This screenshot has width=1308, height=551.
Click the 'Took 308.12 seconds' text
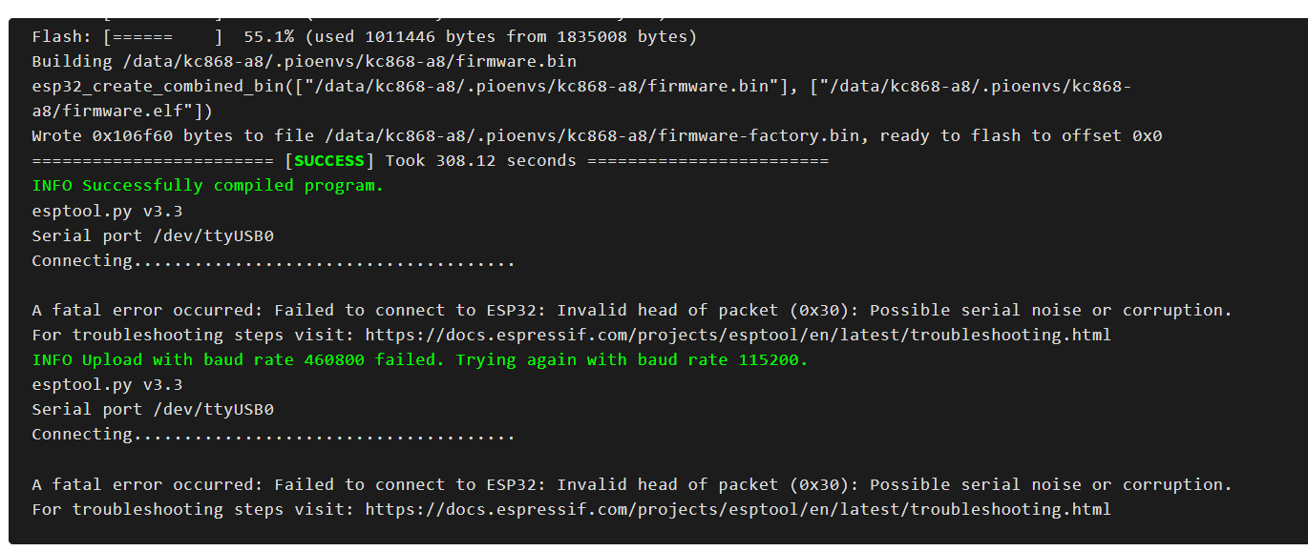(x=480, y=161)
